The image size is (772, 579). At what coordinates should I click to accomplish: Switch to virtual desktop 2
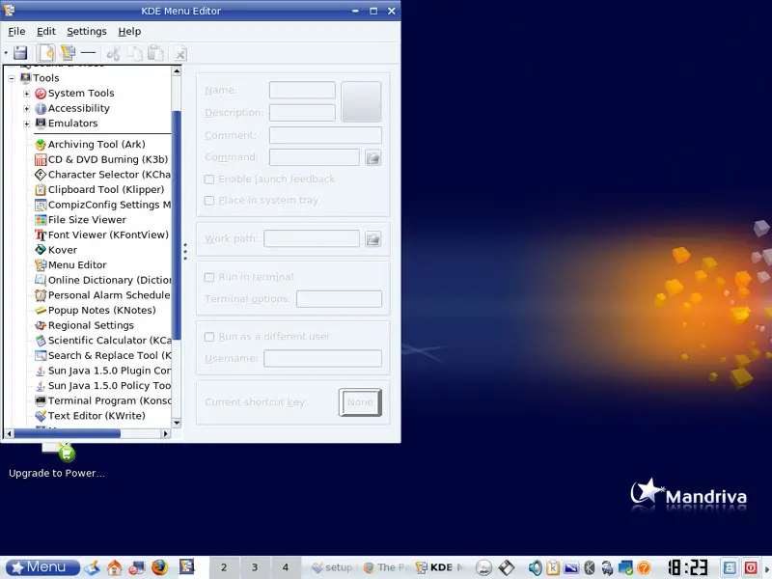(224, 567)
